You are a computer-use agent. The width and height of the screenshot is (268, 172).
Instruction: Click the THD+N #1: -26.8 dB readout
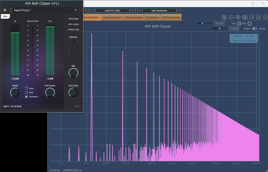coord(244,41)
